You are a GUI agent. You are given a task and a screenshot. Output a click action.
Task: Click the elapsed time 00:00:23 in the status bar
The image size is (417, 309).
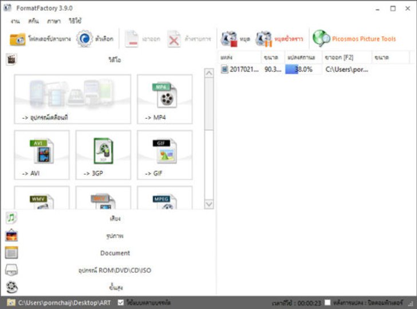point(309,303)
